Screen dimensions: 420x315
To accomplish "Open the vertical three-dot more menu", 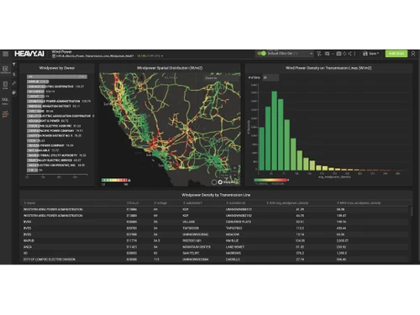I will (354, 54).
